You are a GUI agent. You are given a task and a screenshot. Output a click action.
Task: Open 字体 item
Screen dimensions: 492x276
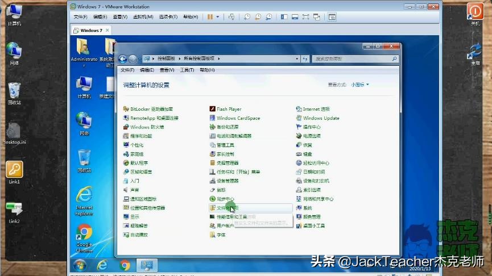click(x=217, y=235)
